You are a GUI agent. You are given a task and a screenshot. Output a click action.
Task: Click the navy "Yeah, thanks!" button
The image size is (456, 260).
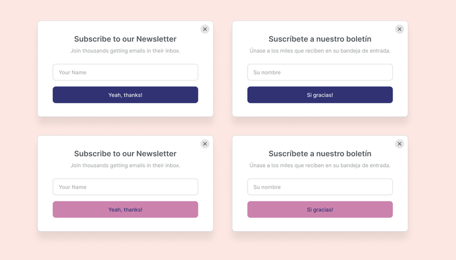[125, 95]
